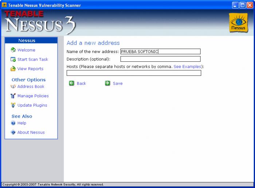Focus the Name of the new address field

tap(160, 52)
